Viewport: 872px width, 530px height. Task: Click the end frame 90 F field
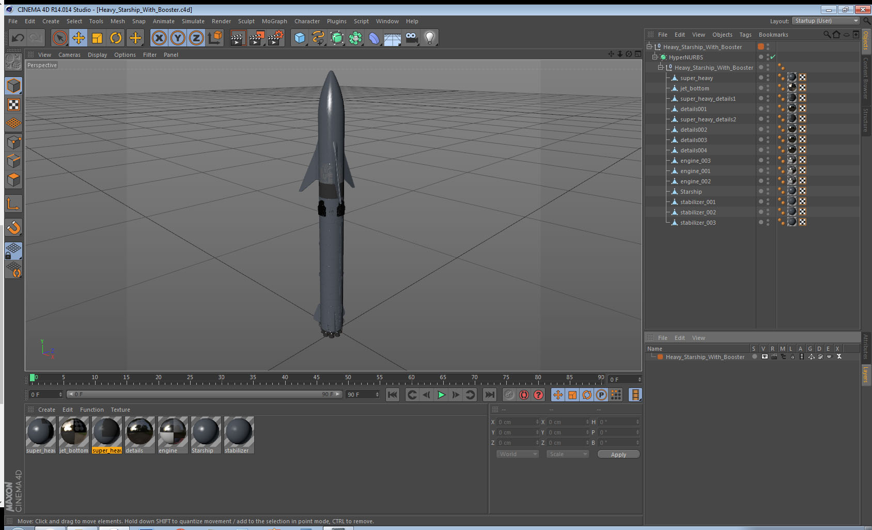coord(363,394)
